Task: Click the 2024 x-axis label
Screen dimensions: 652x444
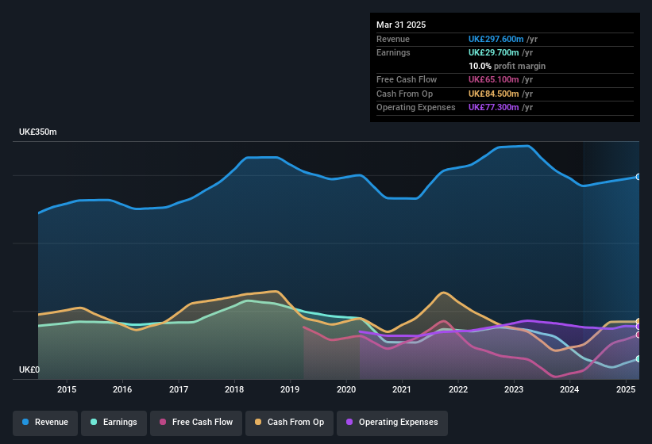Action: click(569, 389)
